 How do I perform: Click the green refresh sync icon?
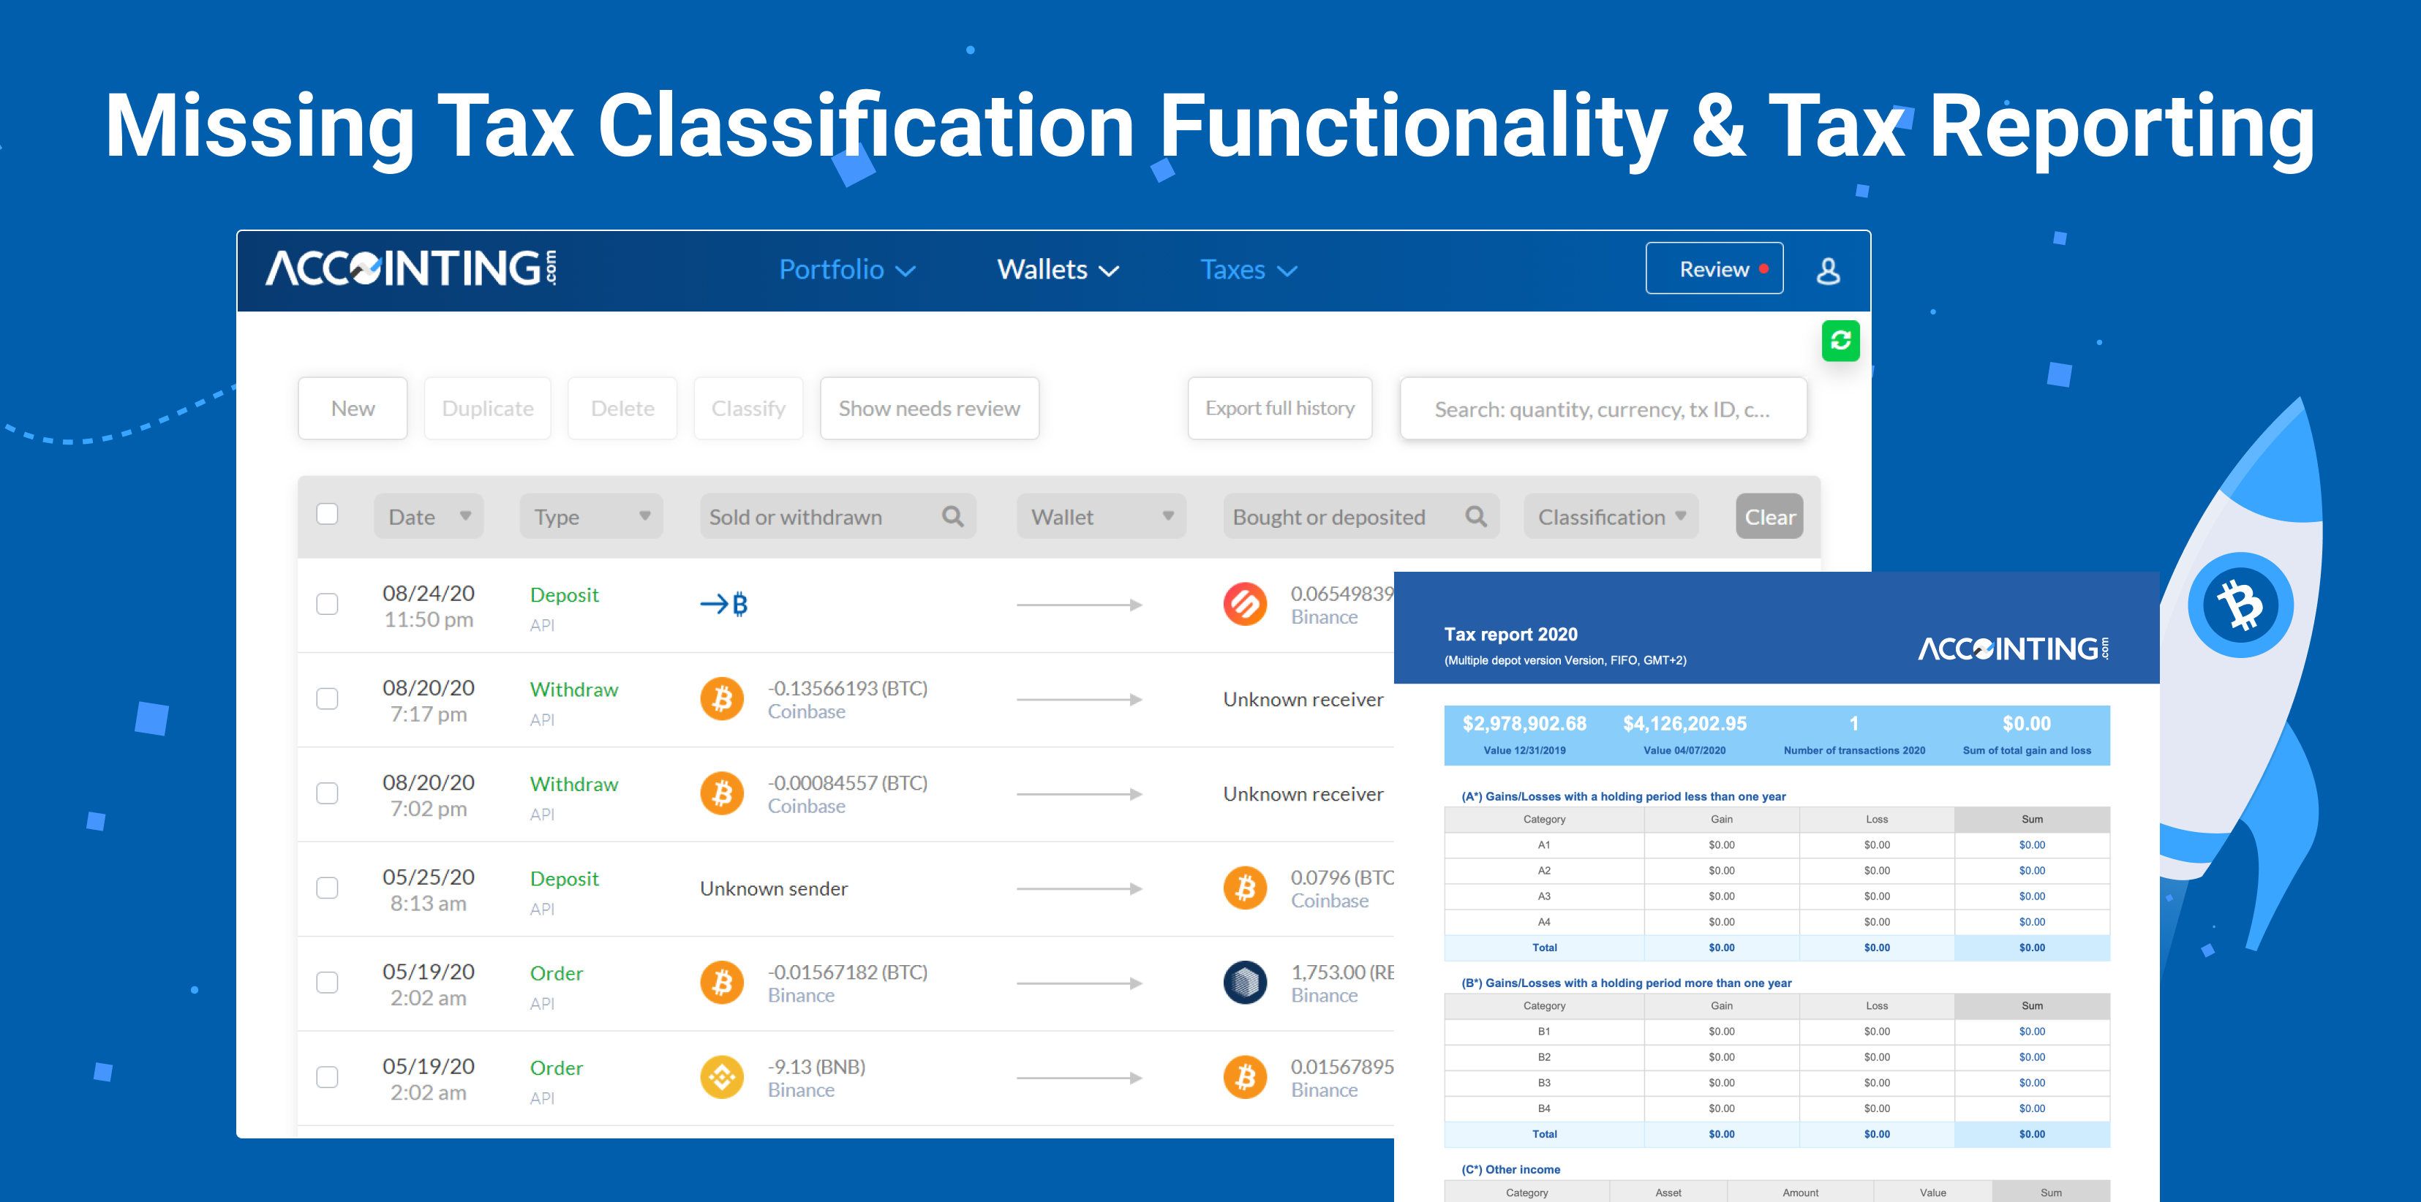[x=1840, y=340]
